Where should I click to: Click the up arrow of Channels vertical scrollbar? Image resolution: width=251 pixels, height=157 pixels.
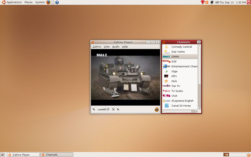click(x=200, y=46)
